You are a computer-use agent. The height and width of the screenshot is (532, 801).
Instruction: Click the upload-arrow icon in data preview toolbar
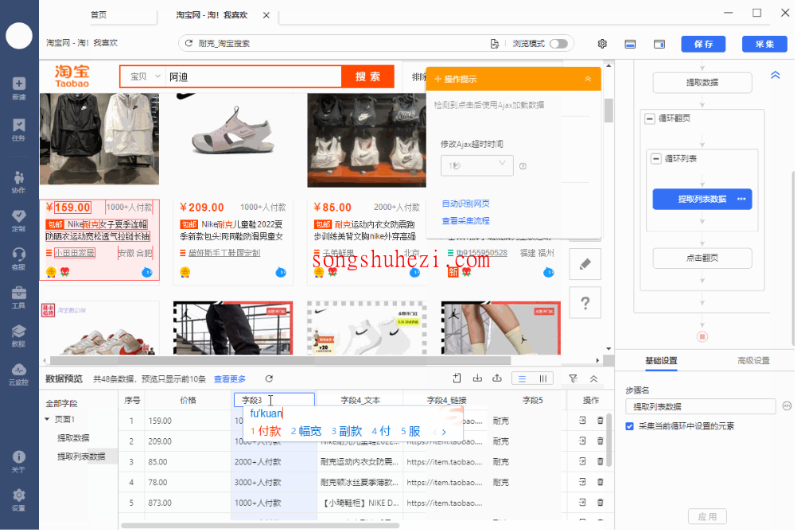pos(497,378)
